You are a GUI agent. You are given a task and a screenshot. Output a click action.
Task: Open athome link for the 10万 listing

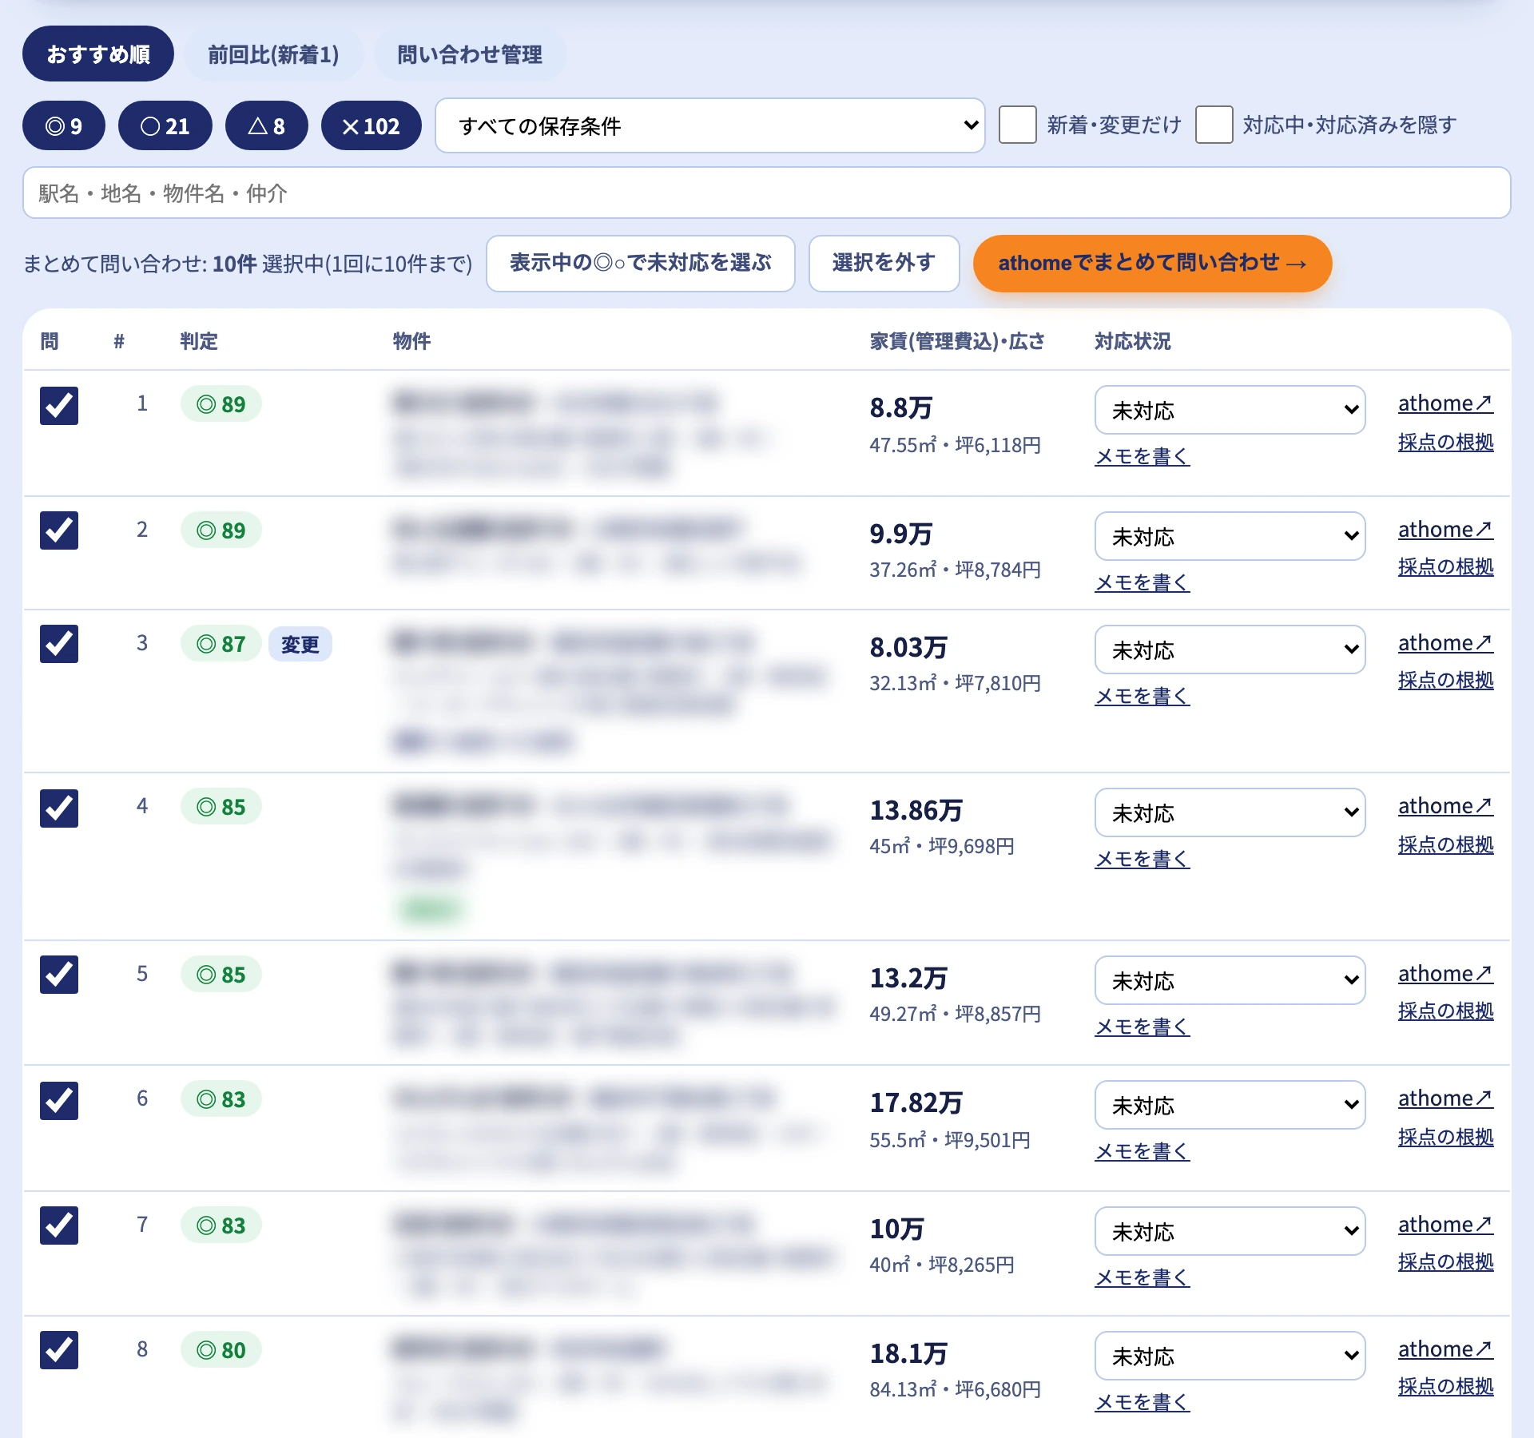tap(1445, 1225)
